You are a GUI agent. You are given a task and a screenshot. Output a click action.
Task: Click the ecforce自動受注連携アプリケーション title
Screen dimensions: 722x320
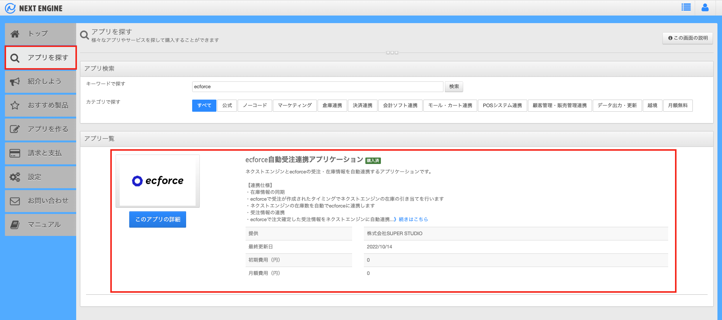pyautogui.click(x=304, y=160)
